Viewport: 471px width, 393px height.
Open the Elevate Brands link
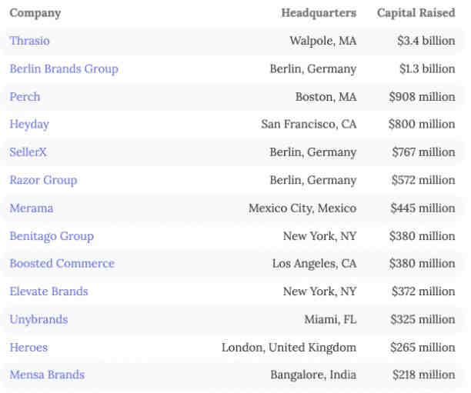tap(48, 291)
